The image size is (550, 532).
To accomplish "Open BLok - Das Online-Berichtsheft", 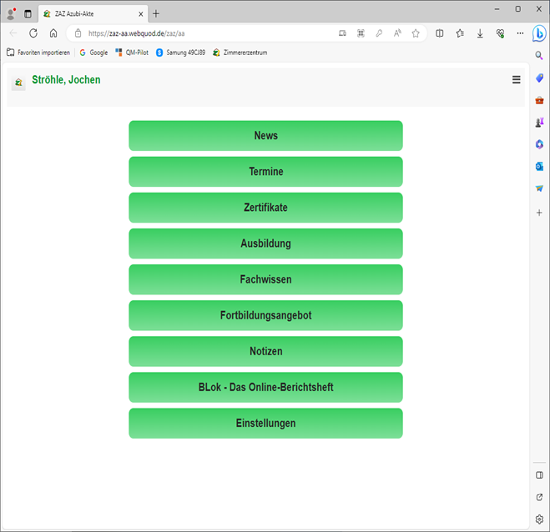I will [x=265, y=387].
